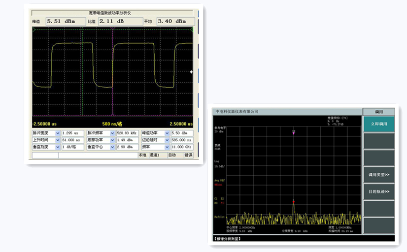Click the magenta marker atop spectrum display
This screenshot has width=407, height=252.
tap(294, 132)
